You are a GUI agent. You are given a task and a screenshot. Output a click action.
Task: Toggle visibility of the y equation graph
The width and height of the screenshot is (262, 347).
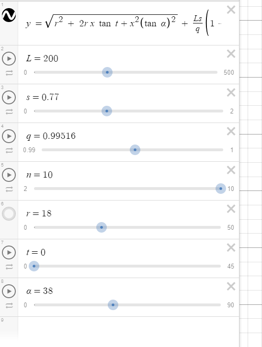coord(9,15)
